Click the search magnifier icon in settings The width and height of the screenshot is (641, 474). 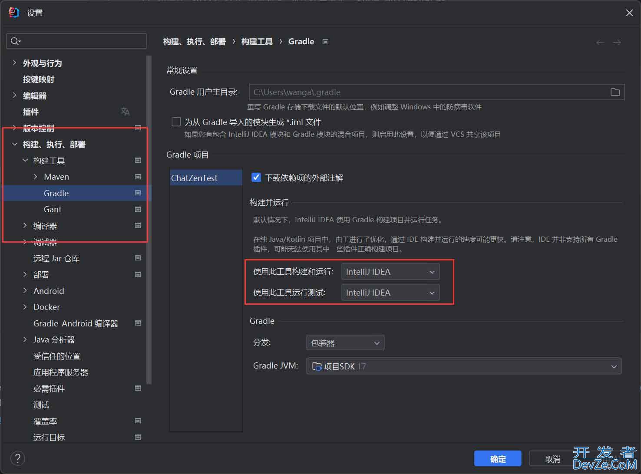click(x=15, y=41)
